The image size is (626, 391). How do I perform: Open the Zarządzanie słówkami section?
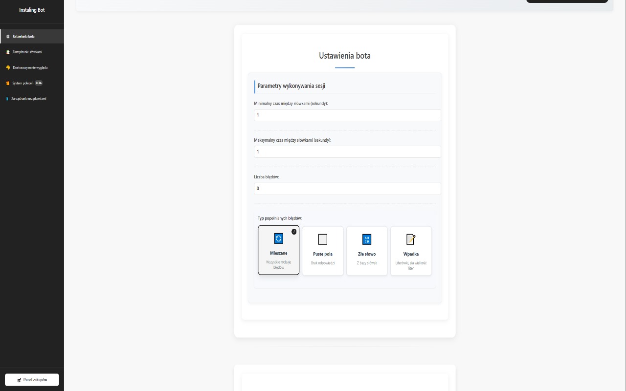pos(27,52)
